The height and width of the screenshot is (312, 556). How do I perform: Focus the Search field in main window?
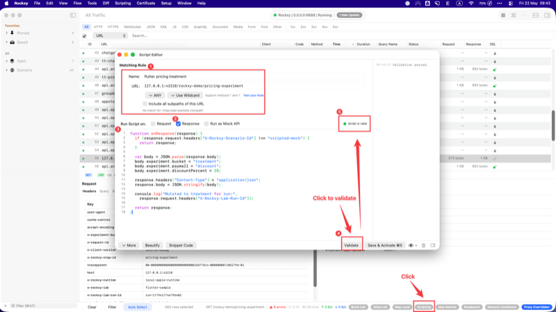point(341,36)
